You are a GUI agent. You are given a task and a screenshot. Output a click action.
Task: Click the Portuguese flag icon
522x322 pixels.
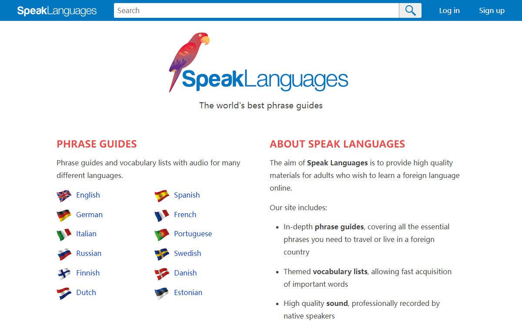point(162,234)
